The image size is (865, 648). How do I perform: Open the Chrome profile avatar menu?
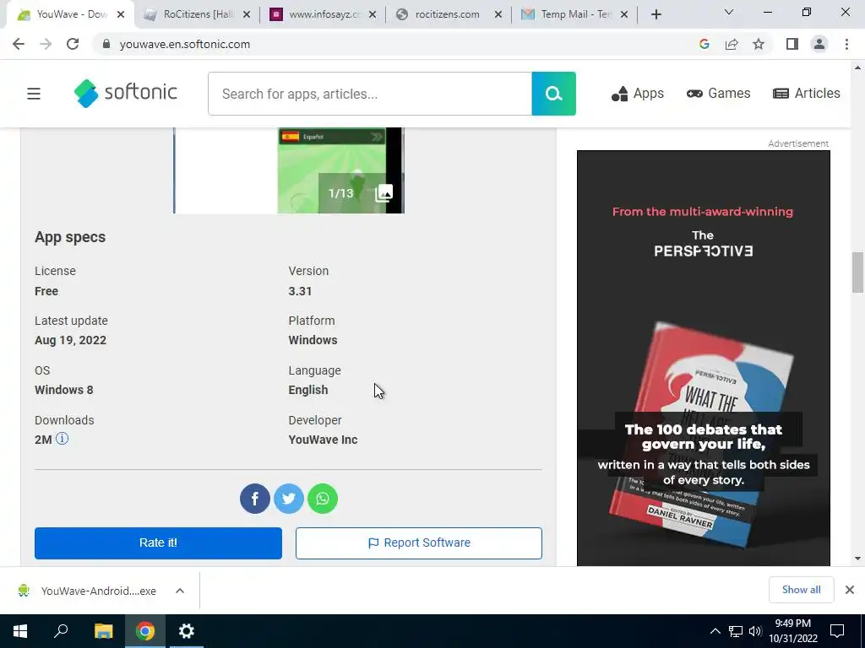point(819,44)
